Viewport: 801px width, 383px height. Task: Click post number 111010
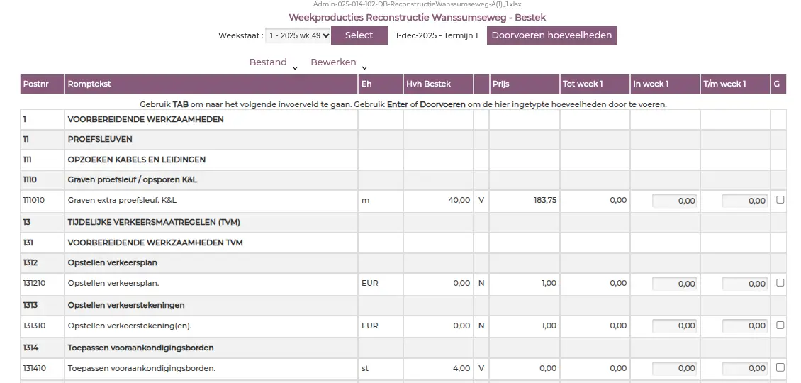point(34,201)
